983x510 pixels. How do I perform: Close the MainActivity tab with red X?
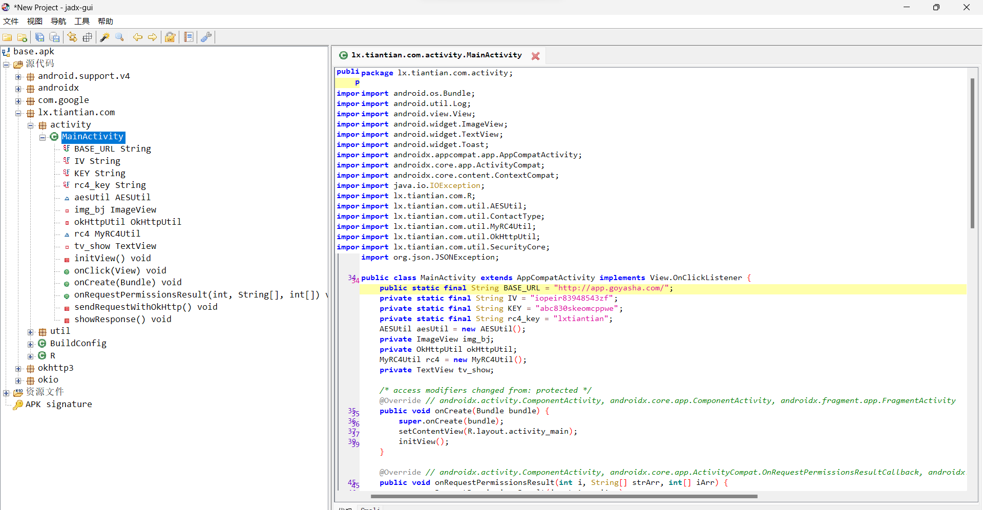(535, 56)
